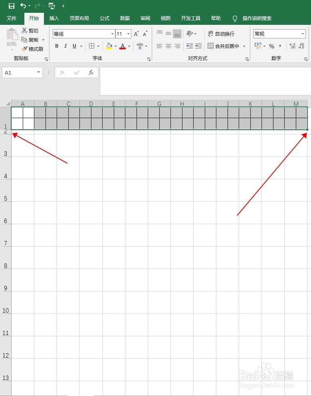
Task: Click Center alignment icon
Action: pos(168,46)
